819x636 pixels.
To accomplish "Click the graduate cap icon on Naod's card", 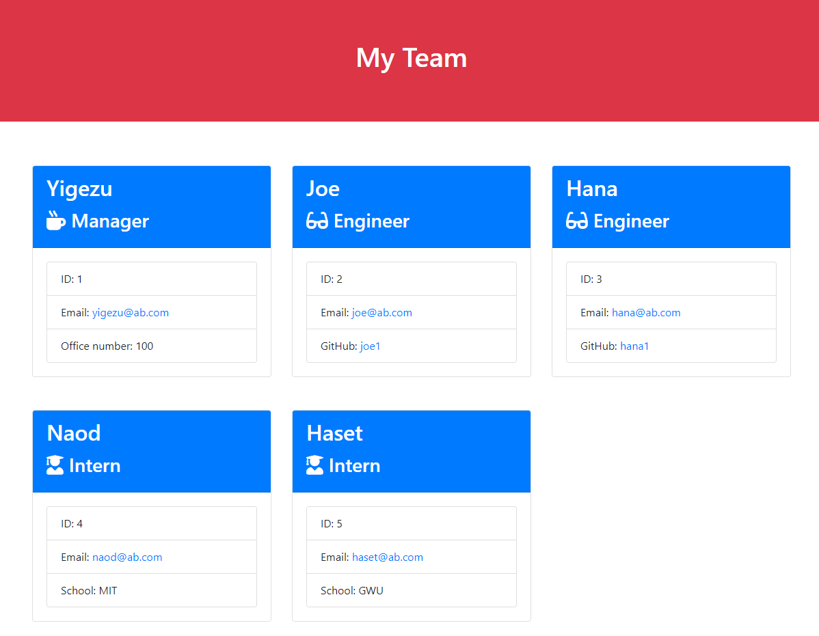I will [54, 465].
